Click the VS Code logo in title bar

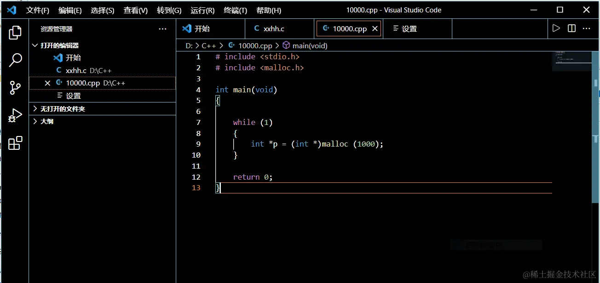click(x=12, y=10)
